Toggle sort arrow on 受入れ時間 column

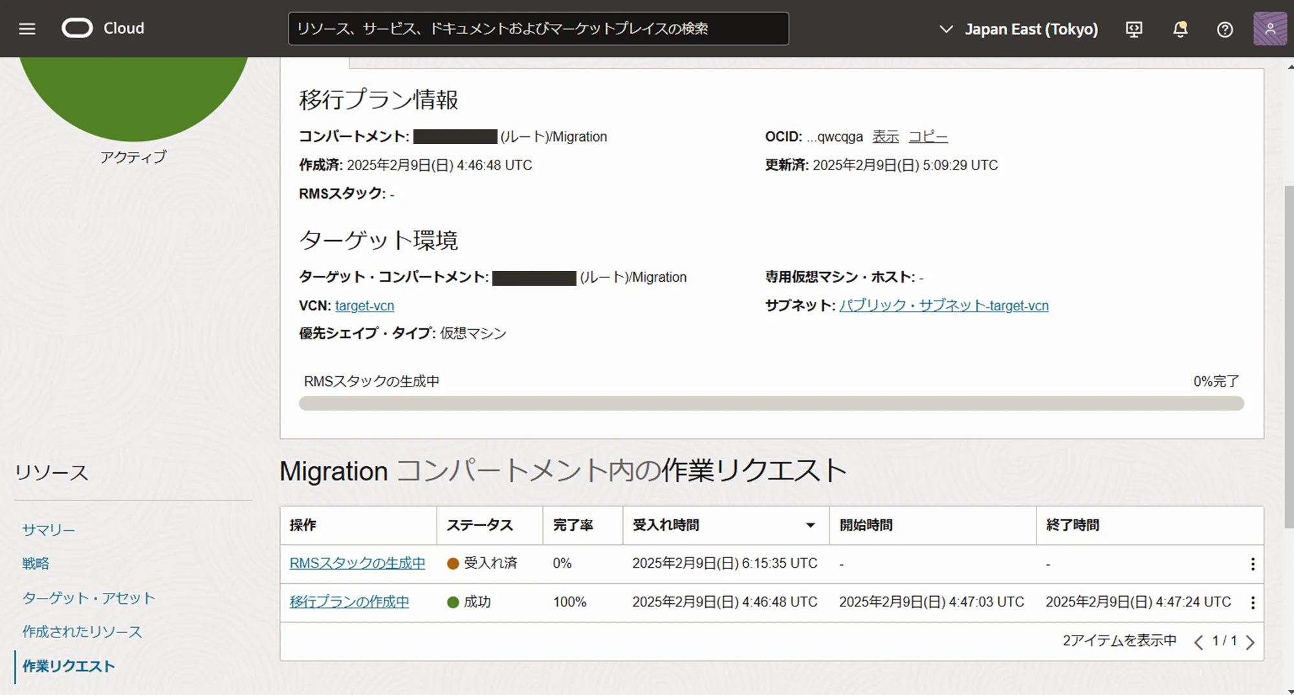[x=810, y=525]
